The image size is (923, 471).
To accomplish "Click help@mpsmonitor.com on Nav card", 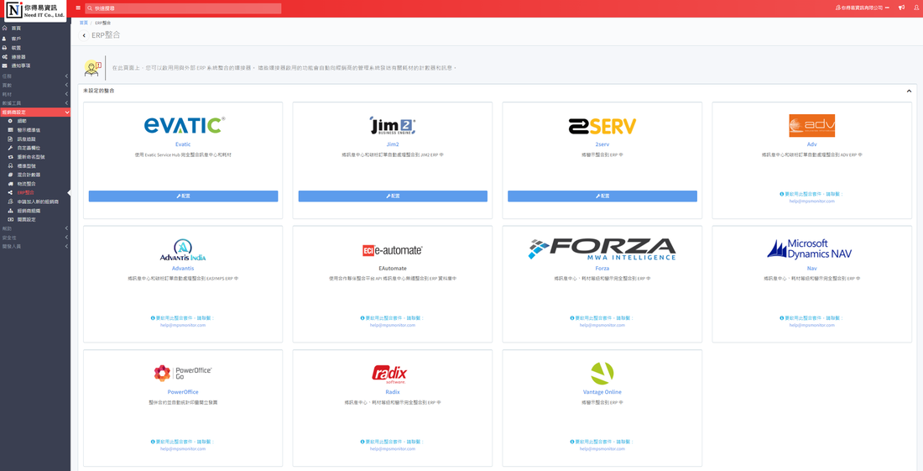I will tap(811, 325).
